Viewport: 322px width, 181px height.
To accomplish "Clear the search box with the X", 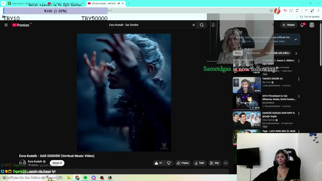I will (x=194, y=25).
